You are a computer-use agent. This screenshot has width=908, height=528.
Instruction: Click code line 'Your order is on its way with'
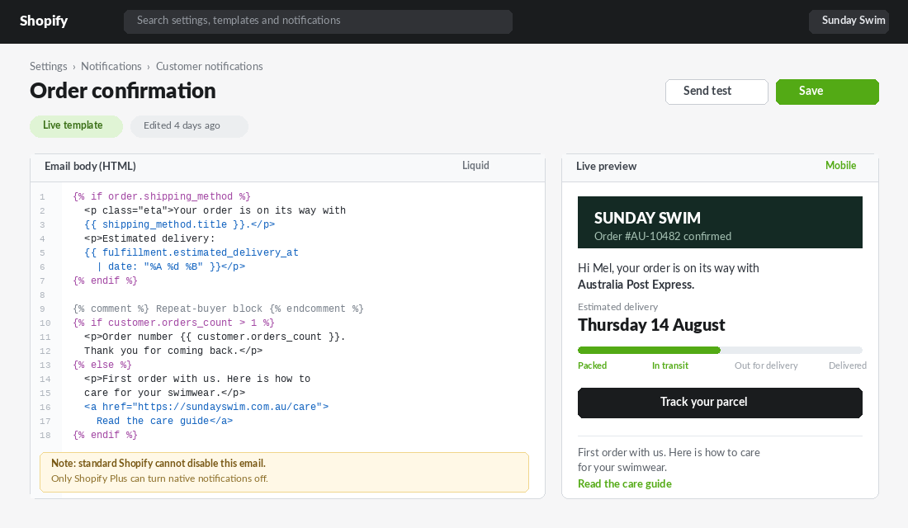[215, 210]
